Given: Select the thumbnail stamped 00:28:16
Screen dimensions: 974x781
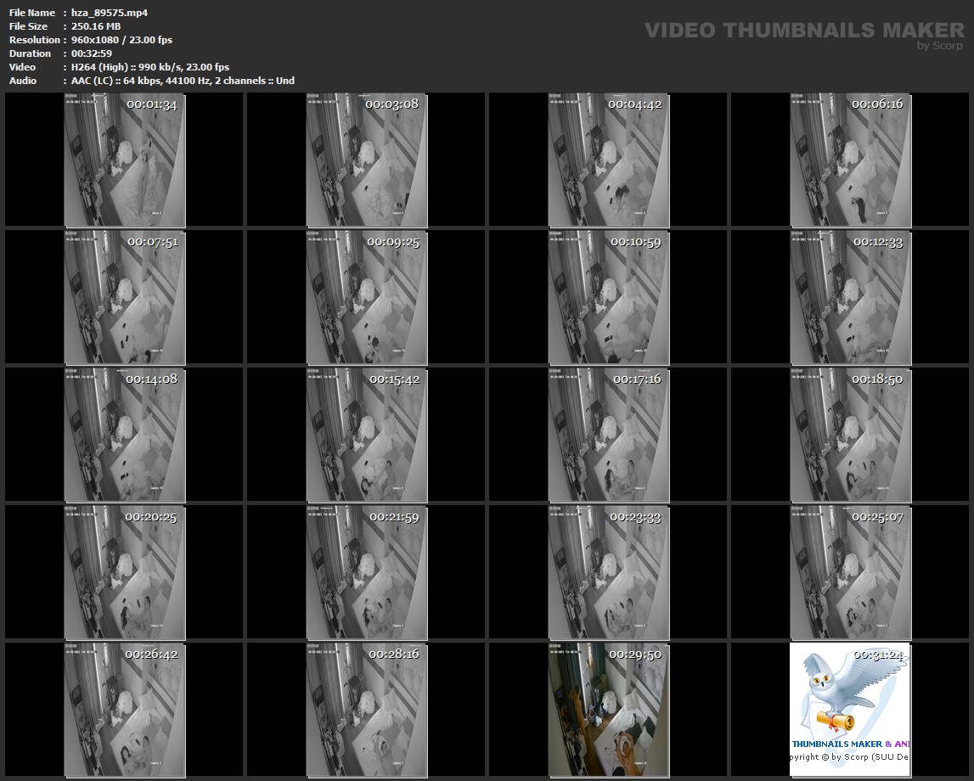Looking at the screenshot, I should pos(367,710).
